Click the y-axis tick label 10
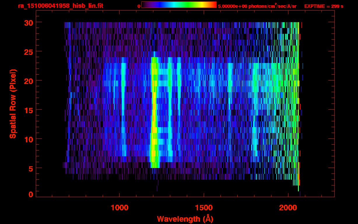Image resolution: width=358 pixels, height=224 pixels. (x=28, y=139)
